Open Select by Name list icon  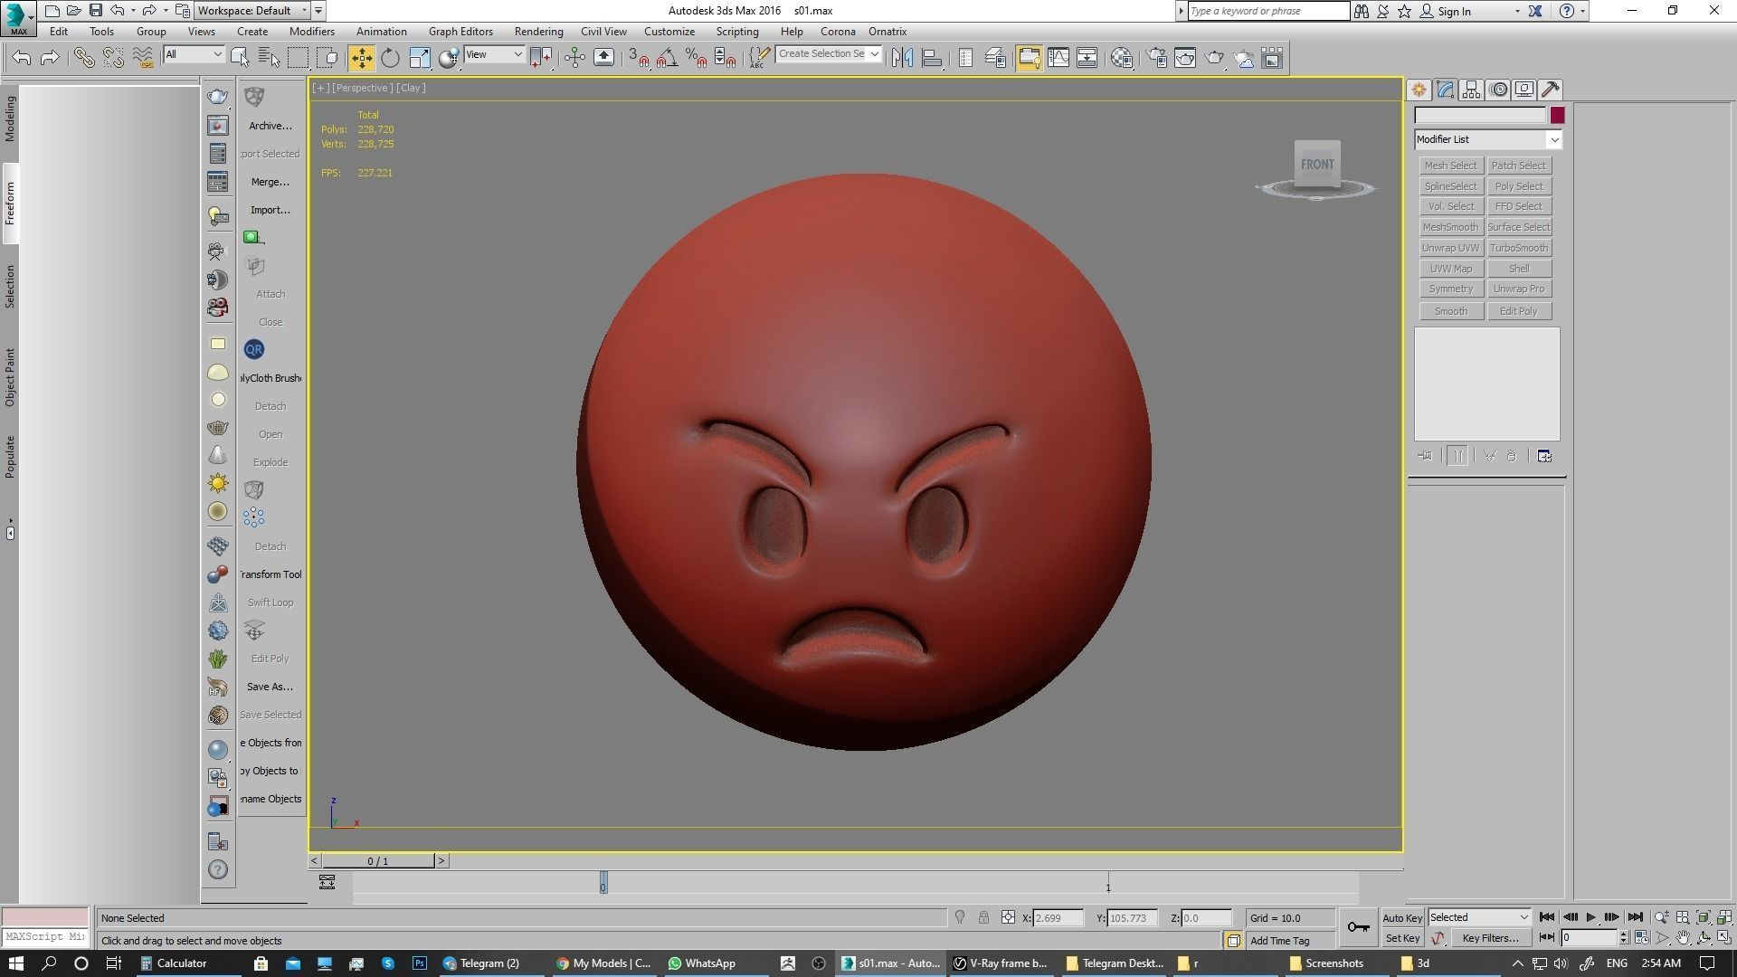point(269,58)
